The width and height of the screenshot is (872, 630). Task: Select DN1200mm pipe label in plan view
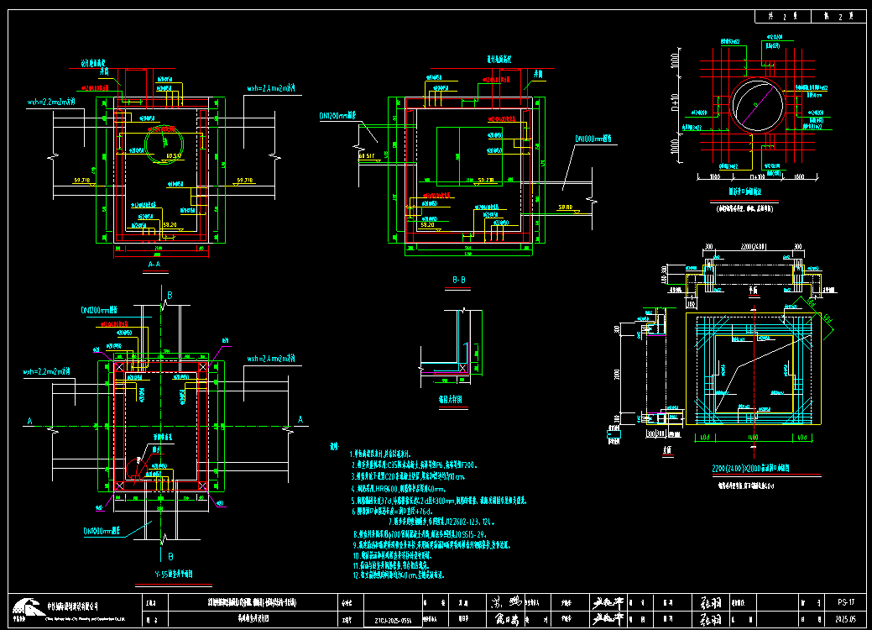click(x=99, y=310)
